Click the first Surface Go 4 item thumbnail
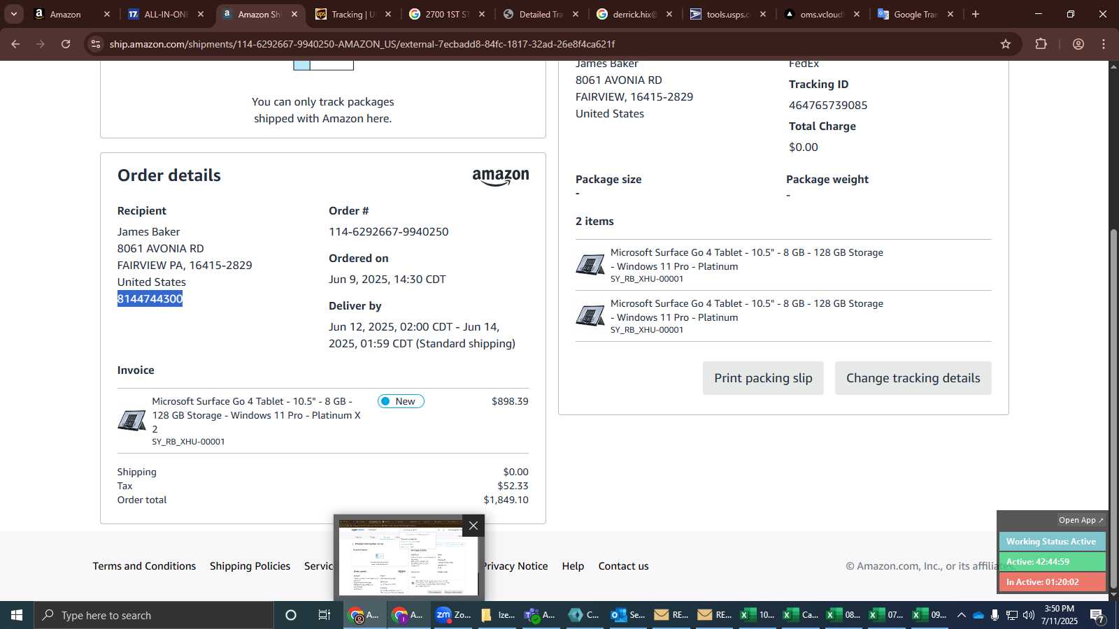Image resolution: width=1119 pixels, height=629 pixels. 590,265
